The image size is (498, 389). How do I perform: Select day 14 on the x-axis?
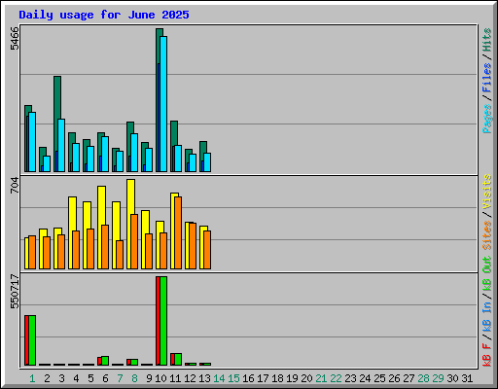click(219, 378)
